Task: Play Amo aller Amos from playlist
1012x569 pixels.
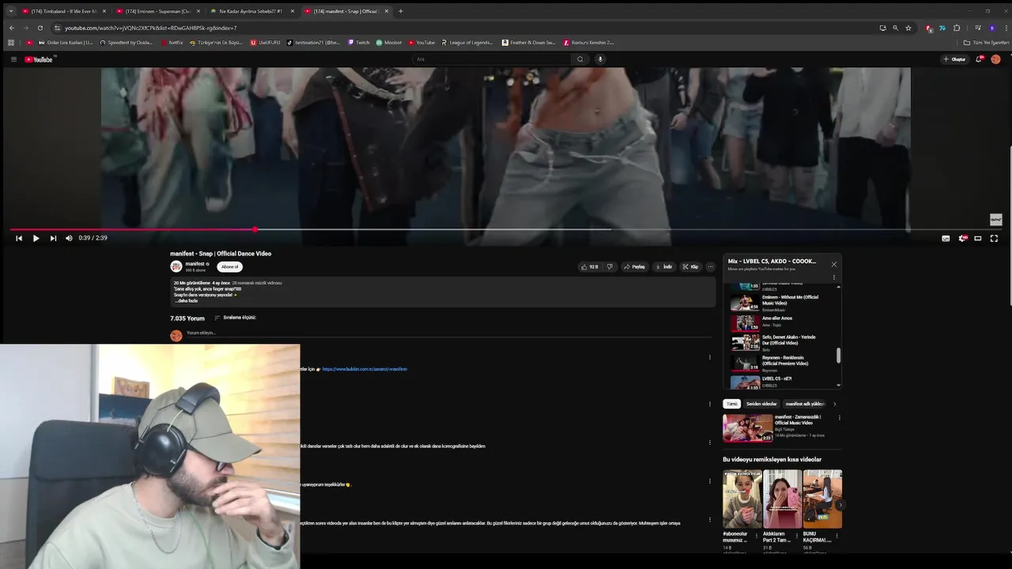Action: (x=782, y=322)
